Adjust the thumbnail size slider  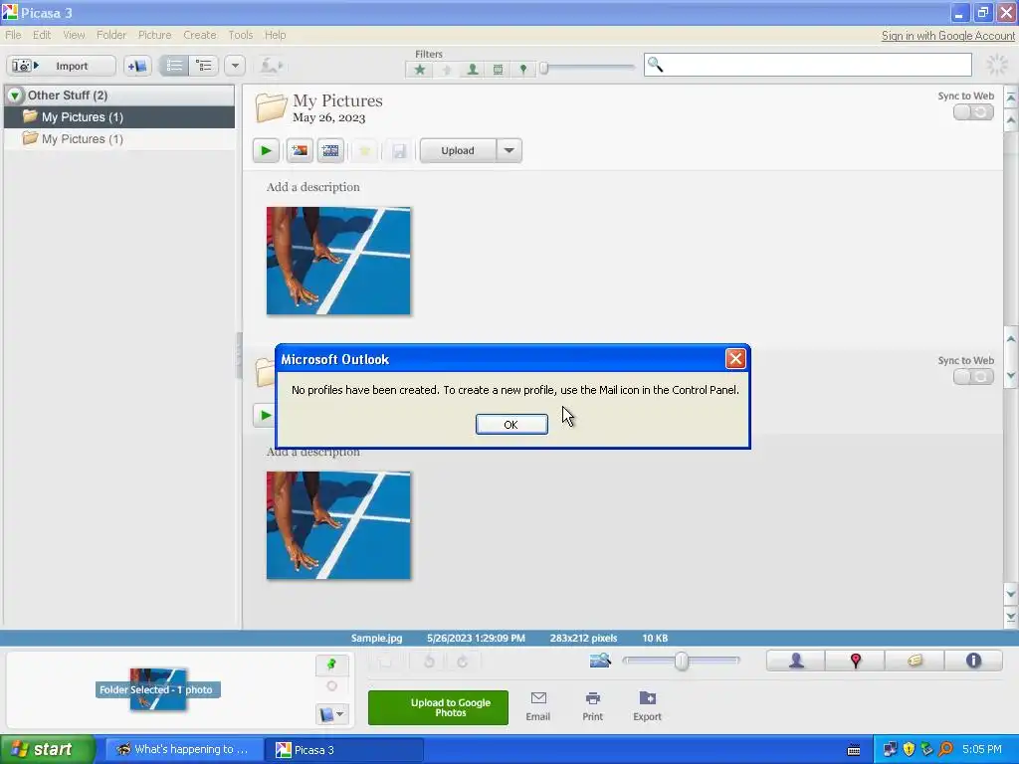pos(681,661)
